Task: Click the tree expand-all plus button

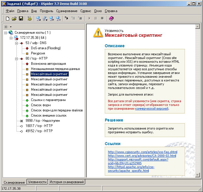Action: pyautogui.click(x=6, y=27)
